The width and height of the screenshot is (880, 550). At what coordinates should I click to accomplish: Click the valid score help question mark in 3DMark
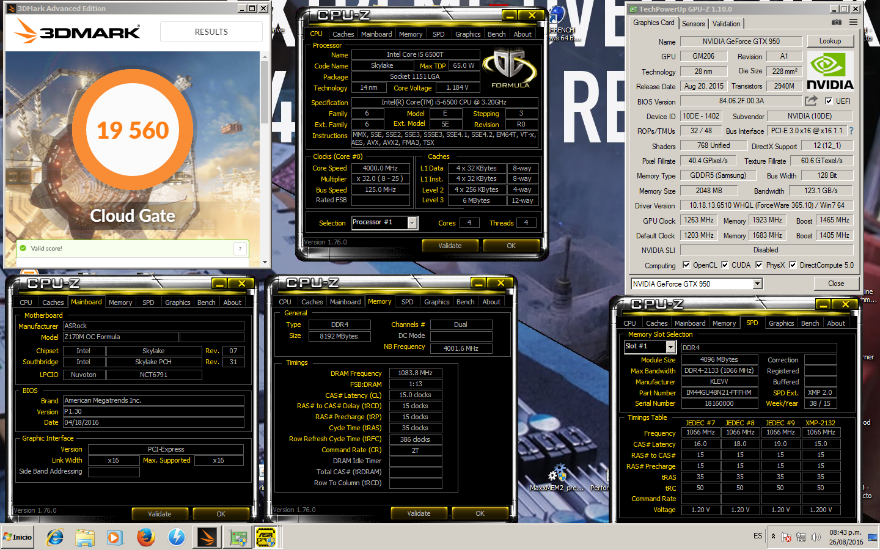240,249
